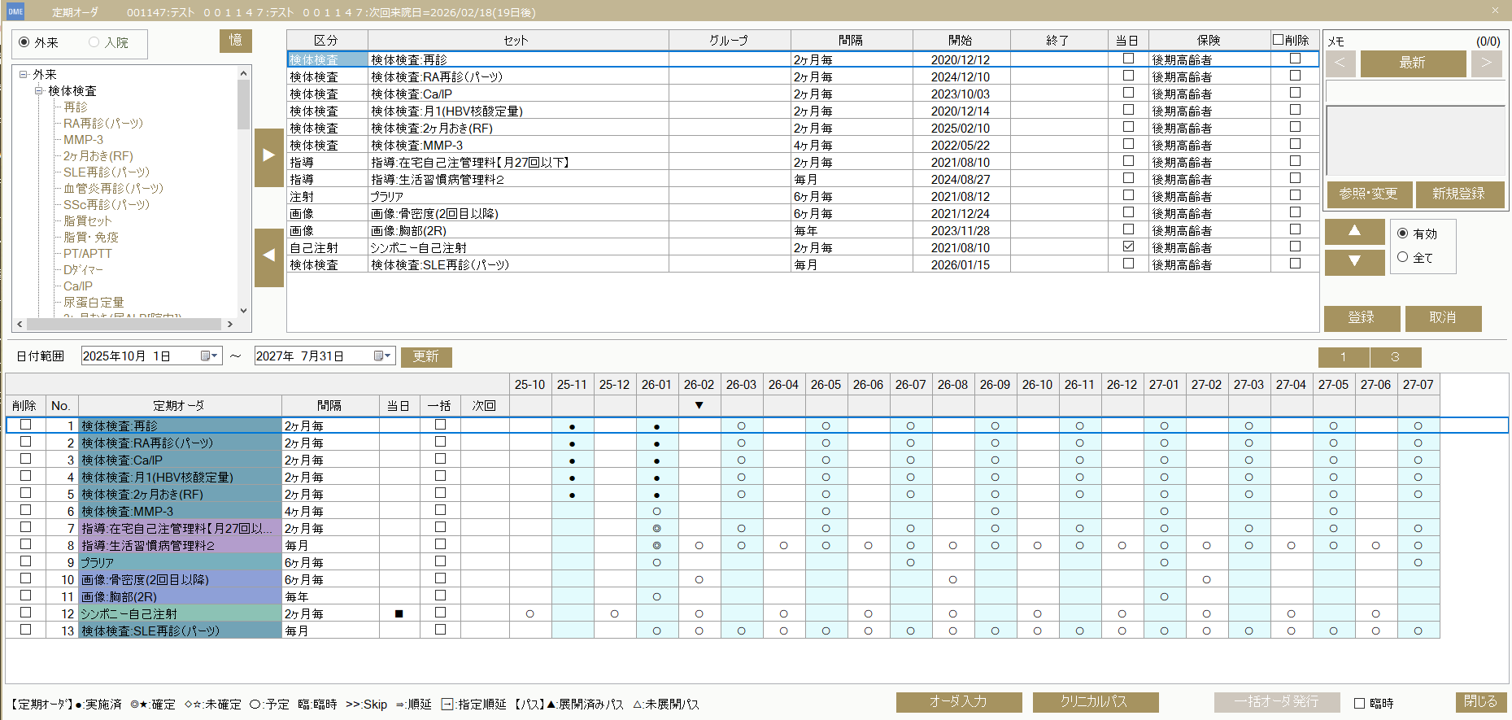Viewport: 1512px width, 720px height.
Task: Click the next memo arrow button
Action: (x=1486, y=63)
